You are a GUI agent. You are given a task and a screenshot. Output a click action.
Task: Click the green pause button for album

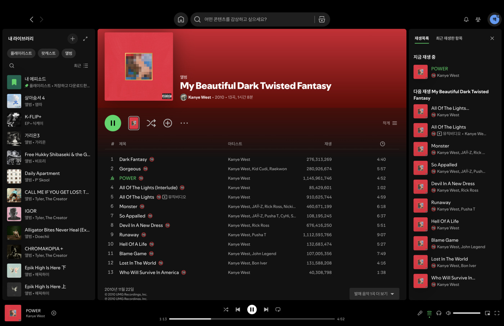coord(113,123)
